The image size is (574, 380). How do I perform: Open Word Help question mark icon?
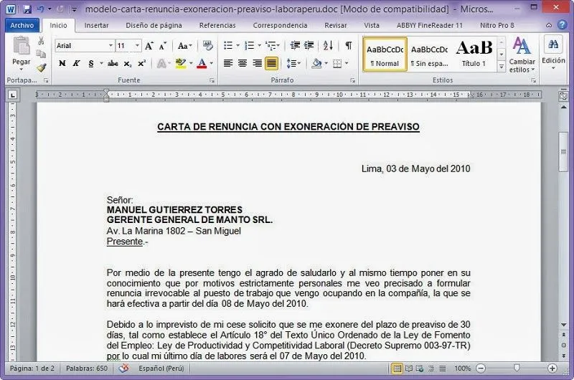(562, 25)
